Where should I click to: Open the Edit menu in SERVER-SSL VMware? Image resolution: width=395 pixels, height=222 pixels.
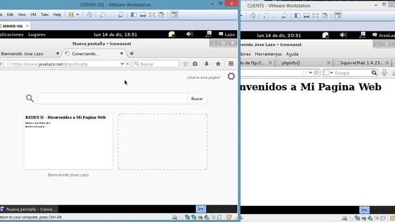pyautogui.click(x=10, y=15)
